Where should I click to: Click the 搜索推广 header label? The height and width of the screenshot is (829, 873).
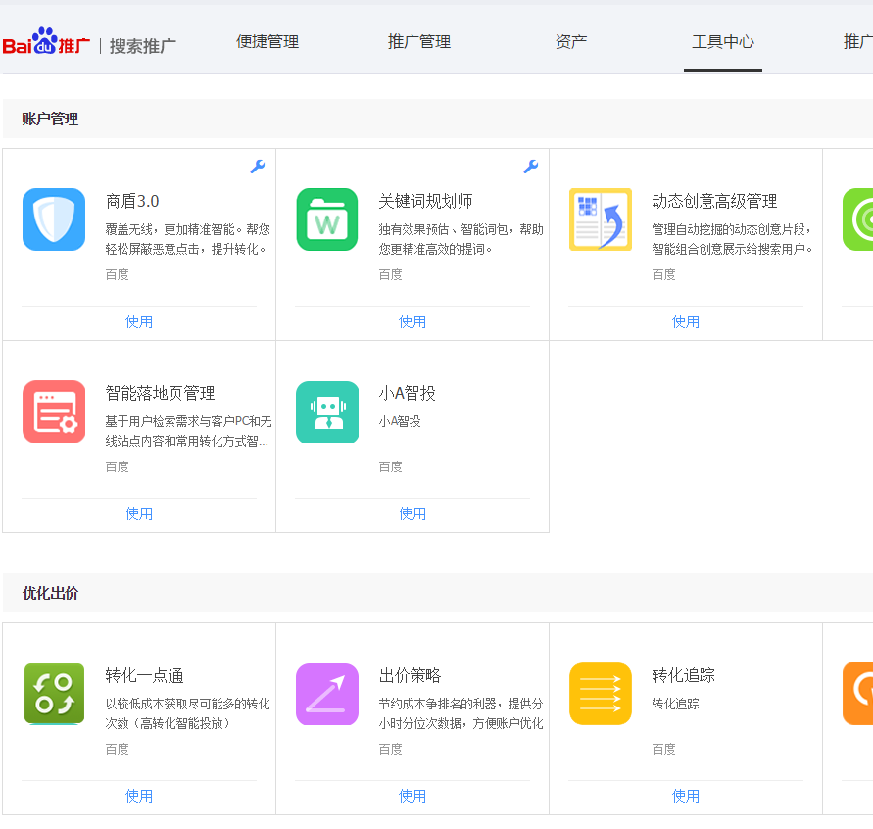click(x=142, y=46)
